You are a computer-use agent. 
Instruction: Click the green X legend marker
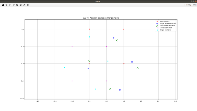[x=157, y=26]
